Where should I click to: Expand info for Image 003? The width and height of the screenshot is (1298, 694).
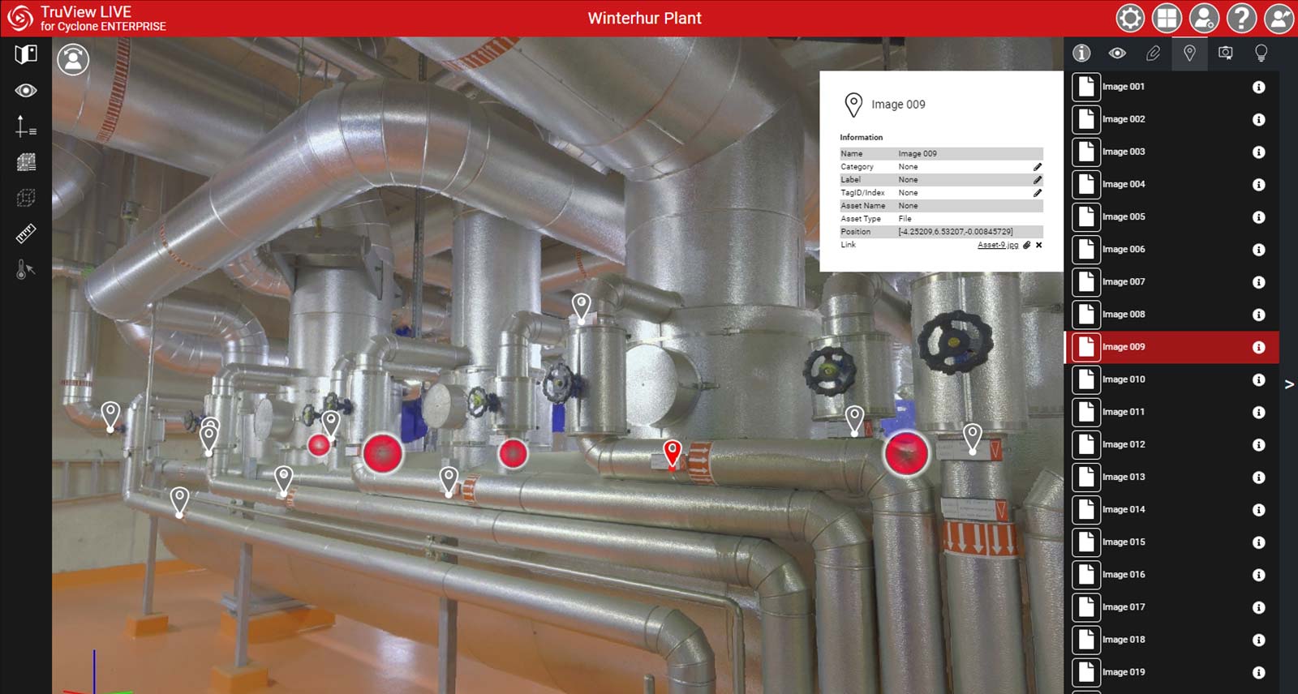(1258, 152)
